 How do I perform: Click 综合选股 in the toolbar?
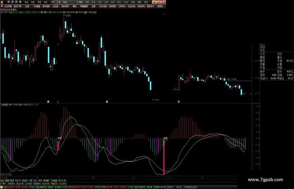(103, 6)
